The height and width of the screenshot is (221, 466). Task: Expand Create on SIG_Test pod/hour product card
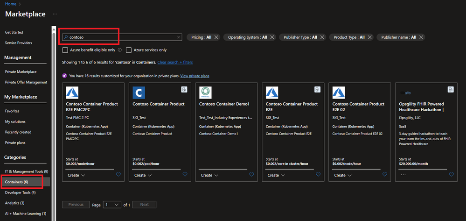click(143, 175)
